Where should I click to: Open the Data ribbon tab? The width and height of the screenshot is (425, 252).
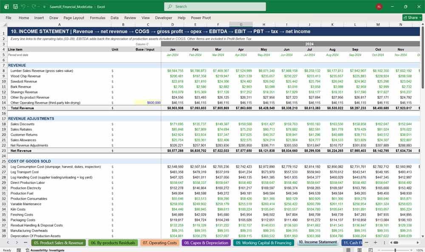point(114,17)
